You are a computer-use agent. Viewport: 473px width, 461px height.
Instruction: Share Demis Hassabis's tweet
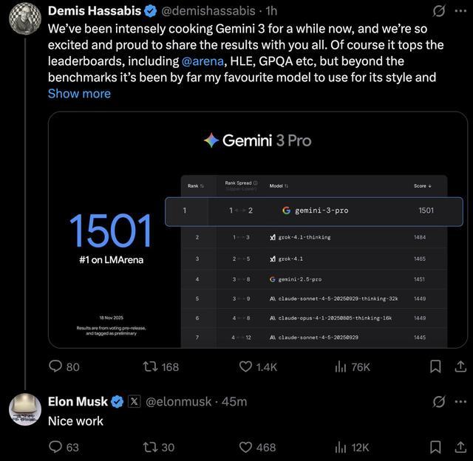[461, 366]
